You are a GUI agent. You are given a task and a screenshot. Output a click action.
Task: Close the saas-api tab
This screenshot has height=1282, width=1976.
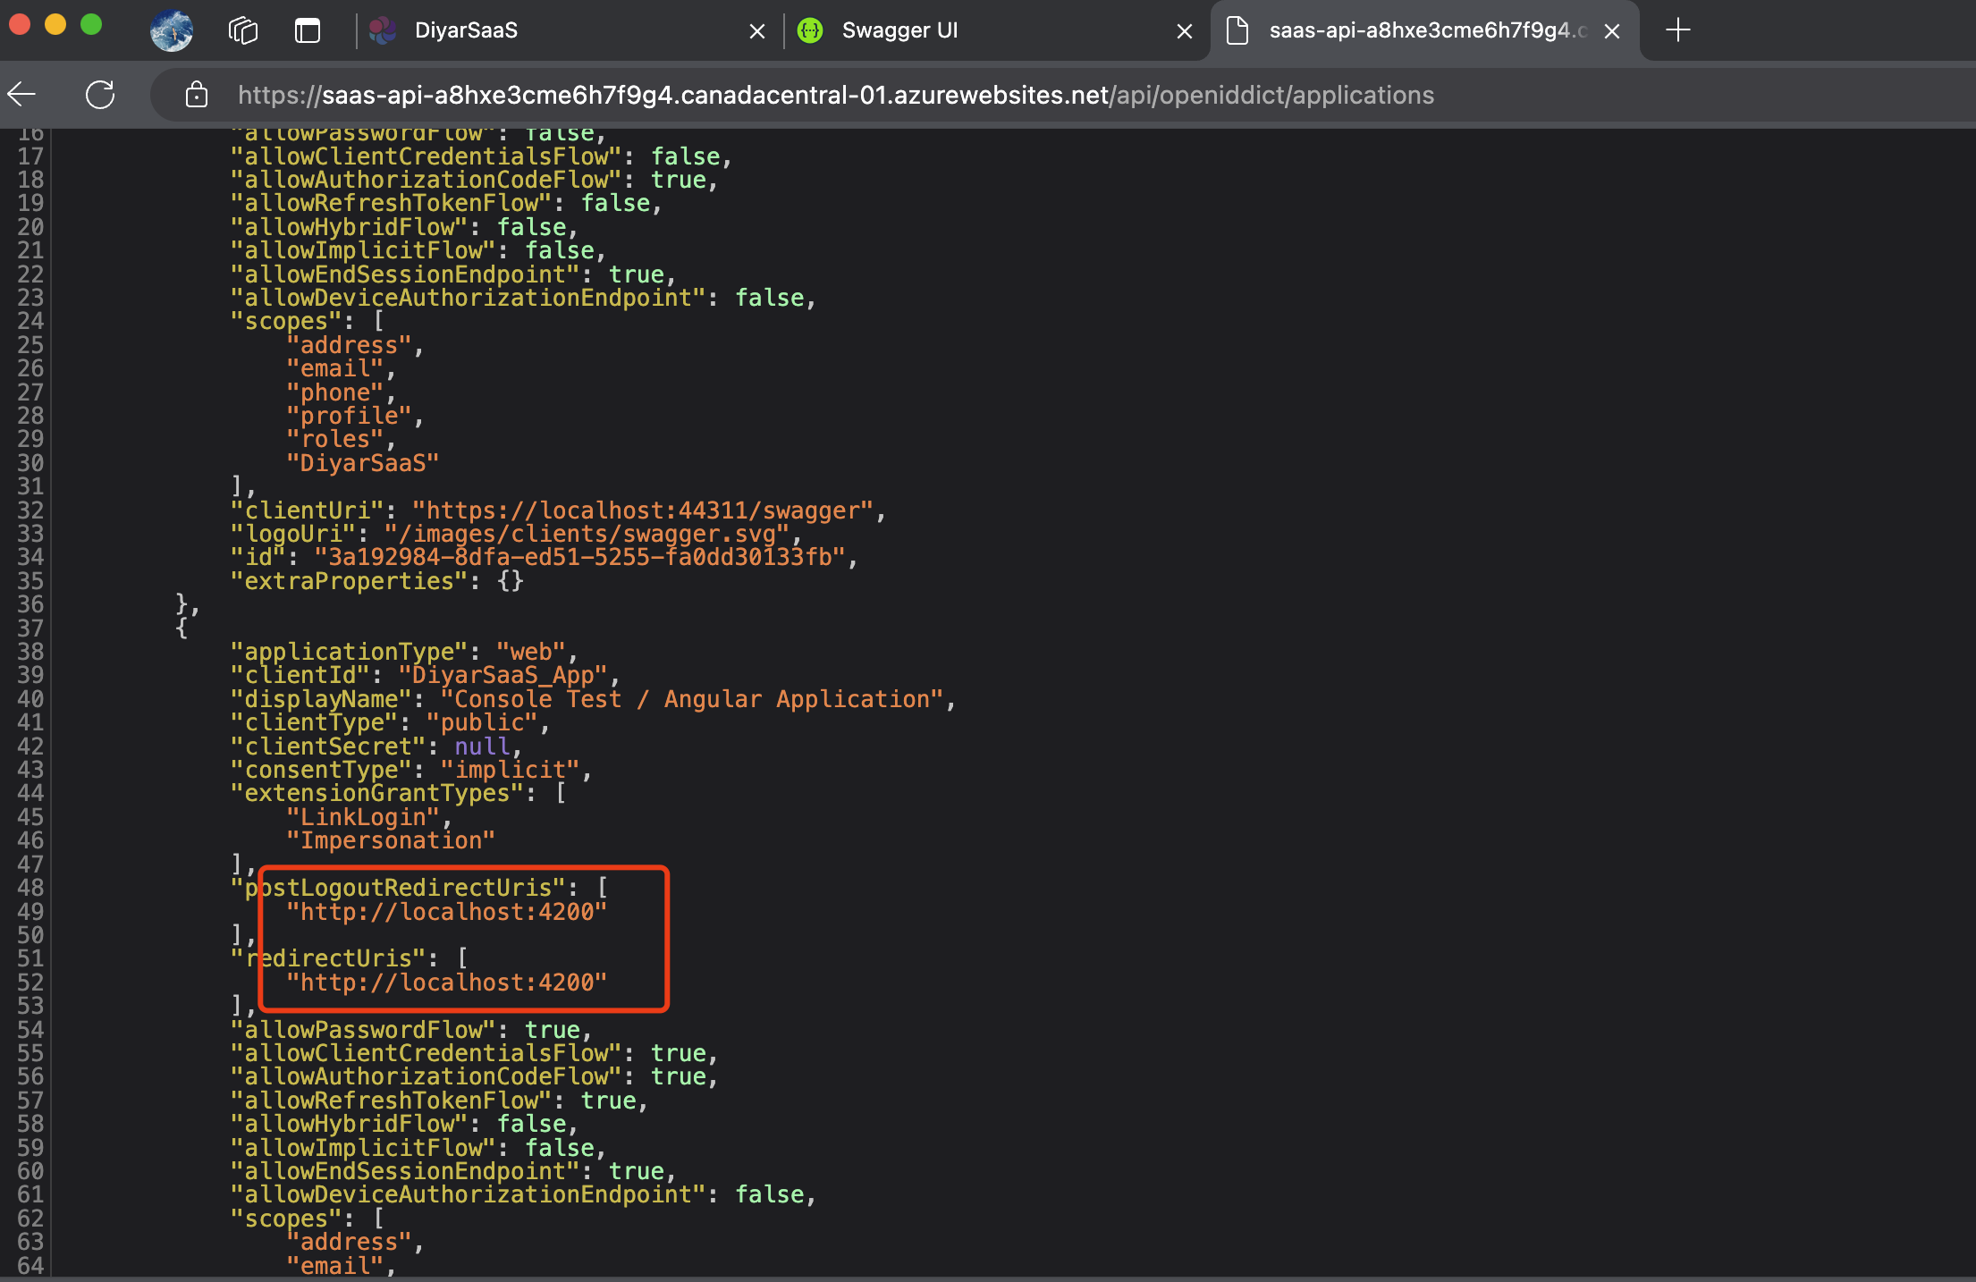[x=1612, y=31]
